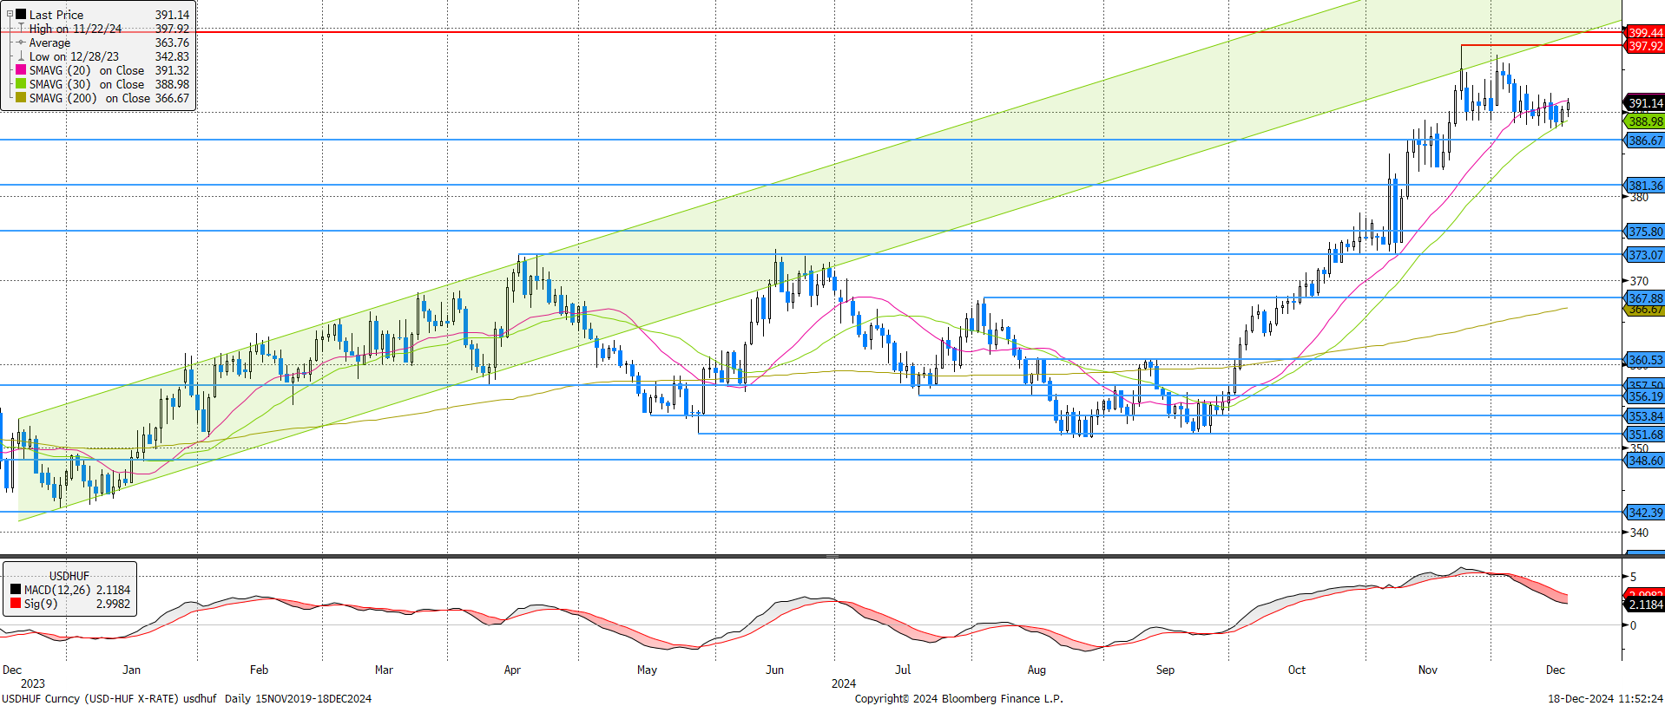Image resolution: width=1665 pixels, height=706 pixels.
Task: Click the 386.67 level label
Action: pyautogui.click(x=1645, y=141)
